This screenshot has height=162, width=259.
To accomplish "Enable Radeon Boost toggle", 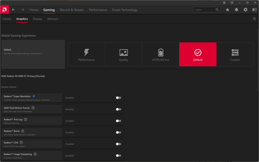I will tap(118, 133).
